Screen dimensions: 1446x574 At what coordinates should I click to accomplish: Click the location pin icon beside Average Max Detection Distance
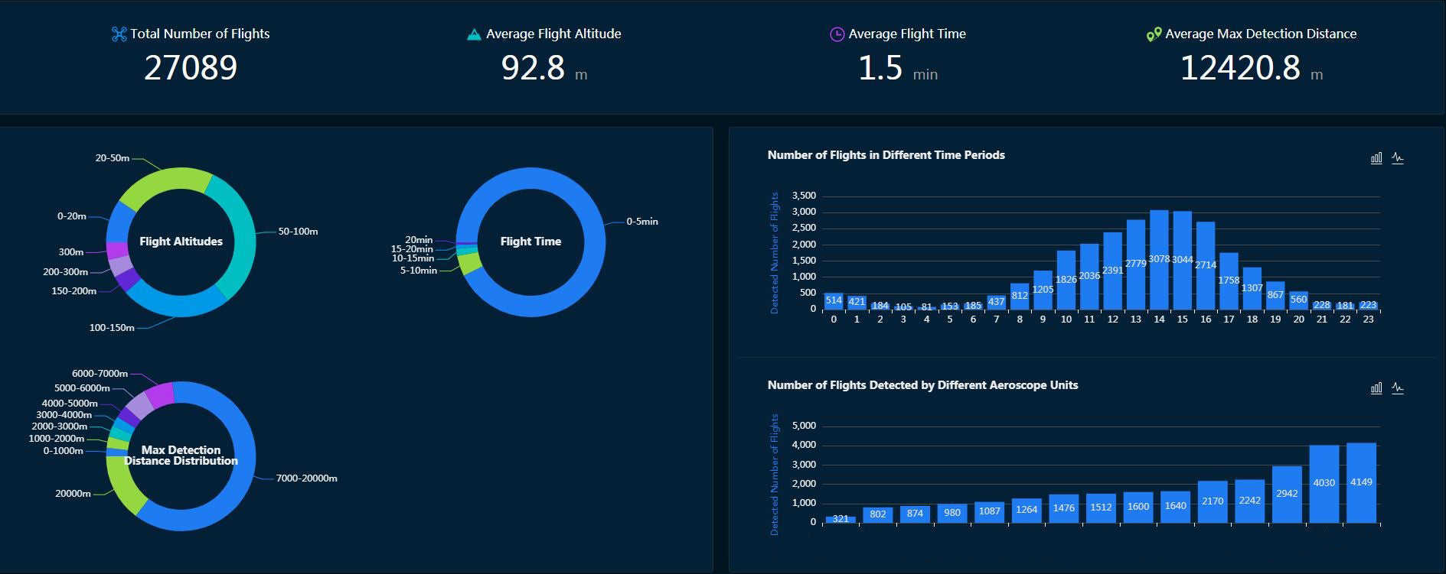pos(1154,34)
